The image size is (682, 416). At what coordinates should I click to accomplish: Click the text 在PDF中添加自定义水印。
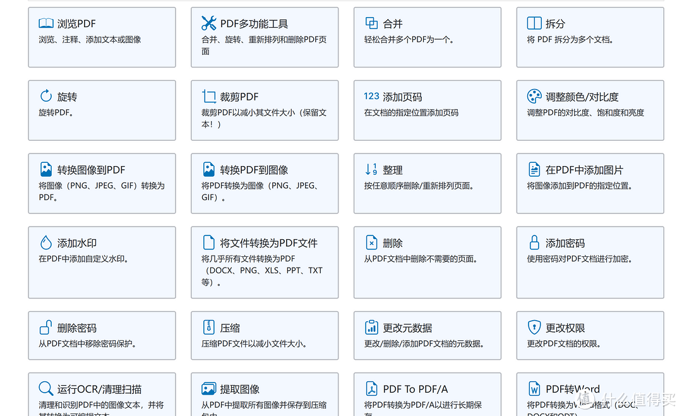point(83,259)
